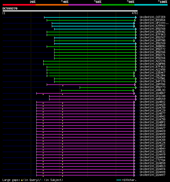Select the UniRef100_B8BEM0 label
This screenshot has width=170, height=182.
click(x=152, y=46)
